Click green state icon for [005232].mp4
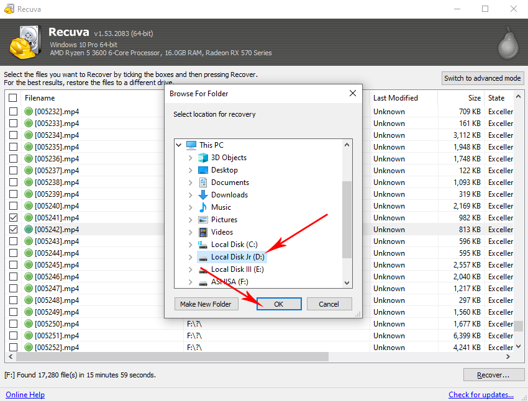Viewport: 528px width, 401px height. click(x=29, y=111)
